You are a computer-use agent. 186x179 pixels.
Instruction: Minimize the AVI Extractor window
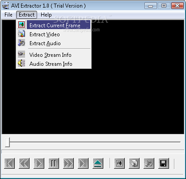[151, 6]
